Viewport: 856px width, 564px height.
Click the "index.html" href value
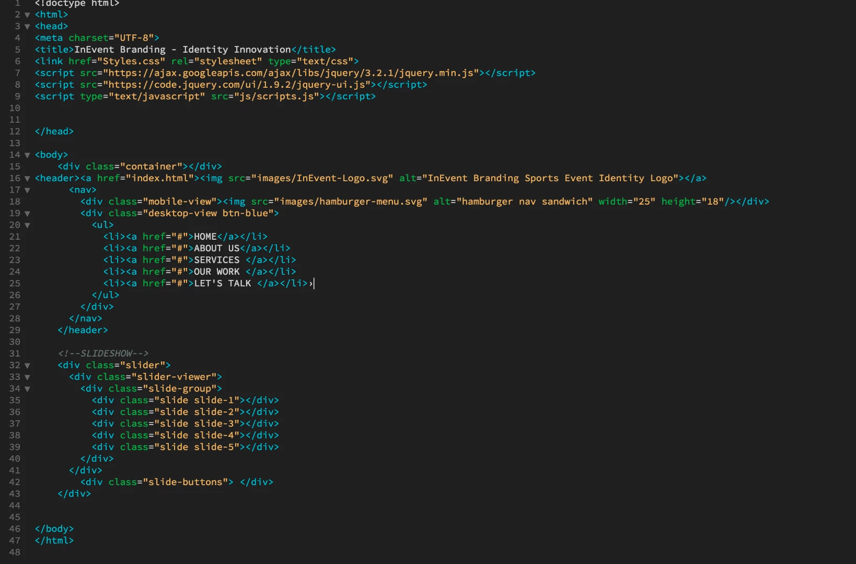click(160, 178)
